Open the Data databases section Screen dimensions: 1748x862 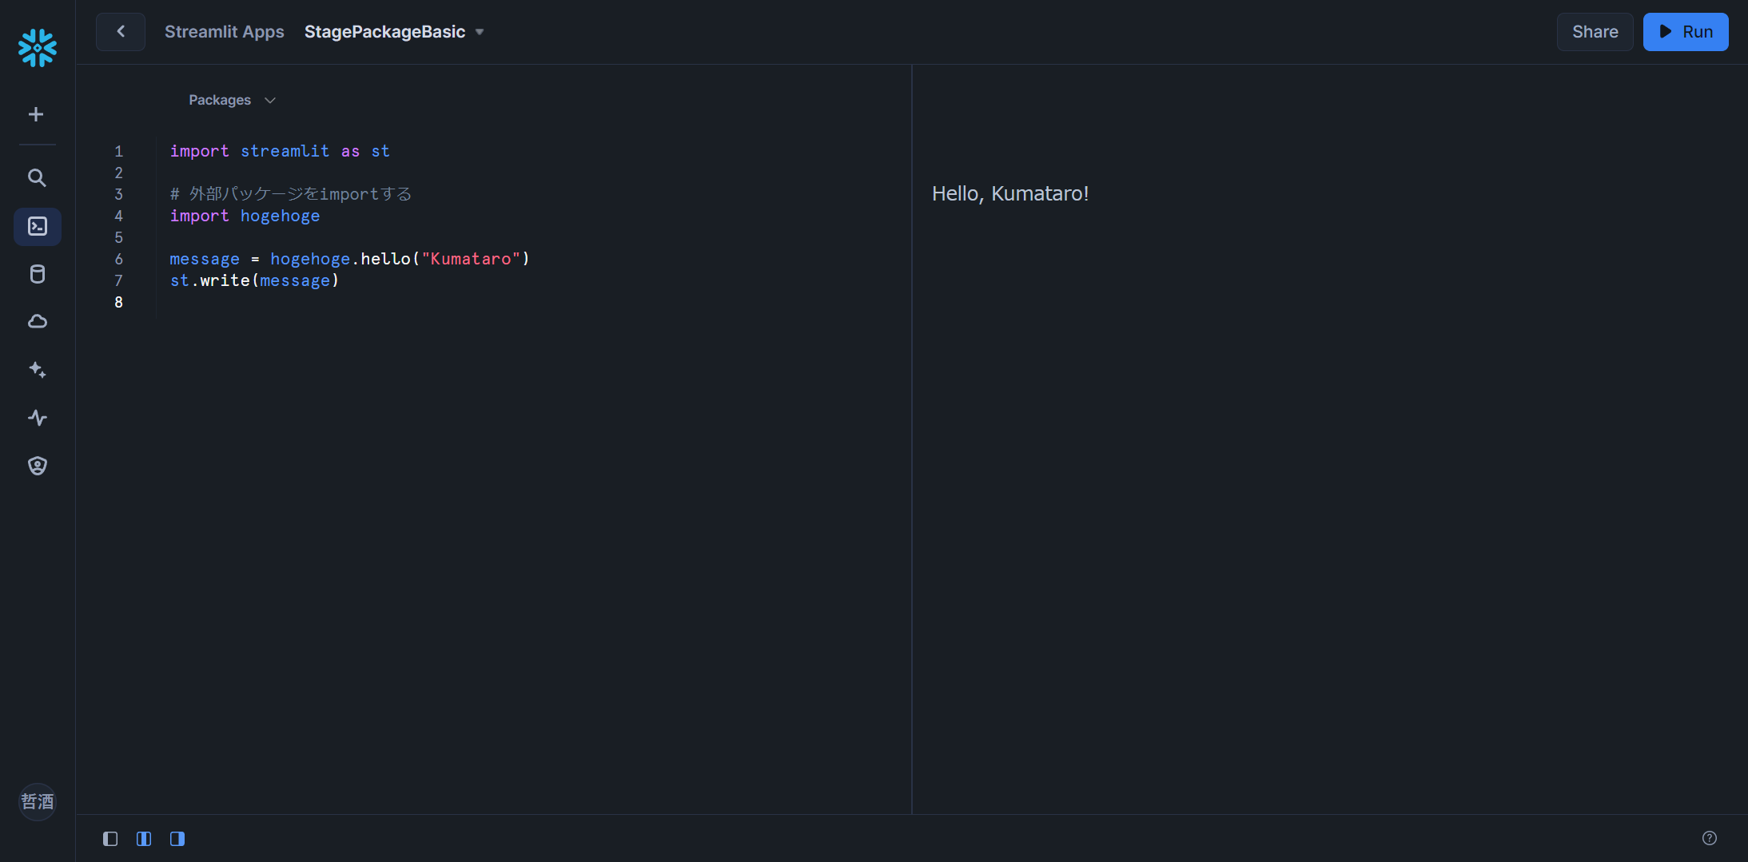[x=37, y=274]
